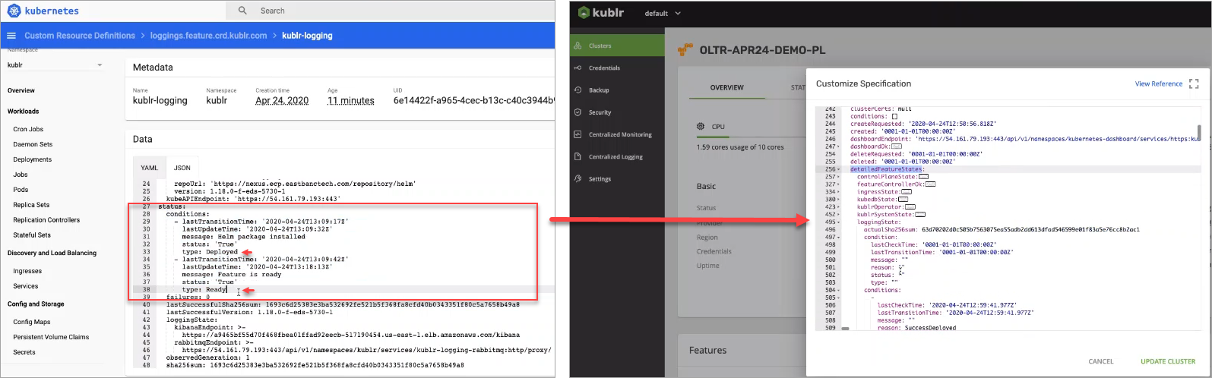This screenshot has height=378, width=1212.
Task: Open Ingresses in Kubernetes sidebar
Action: coord(27,271)
